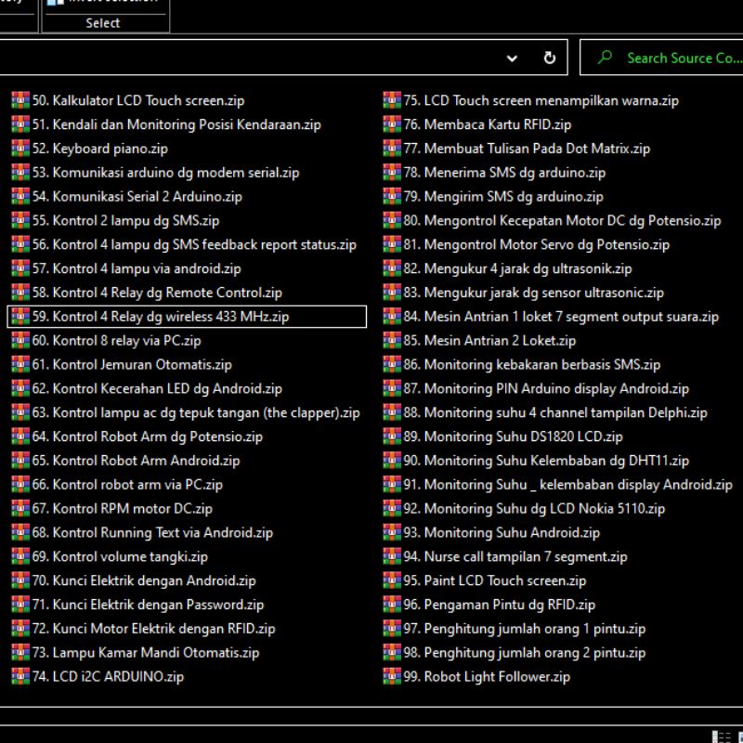743x743 pixels.
Task: Click the zip icon beside Kontrol Jemuran Otomatis
Action: tap(20, 365)
